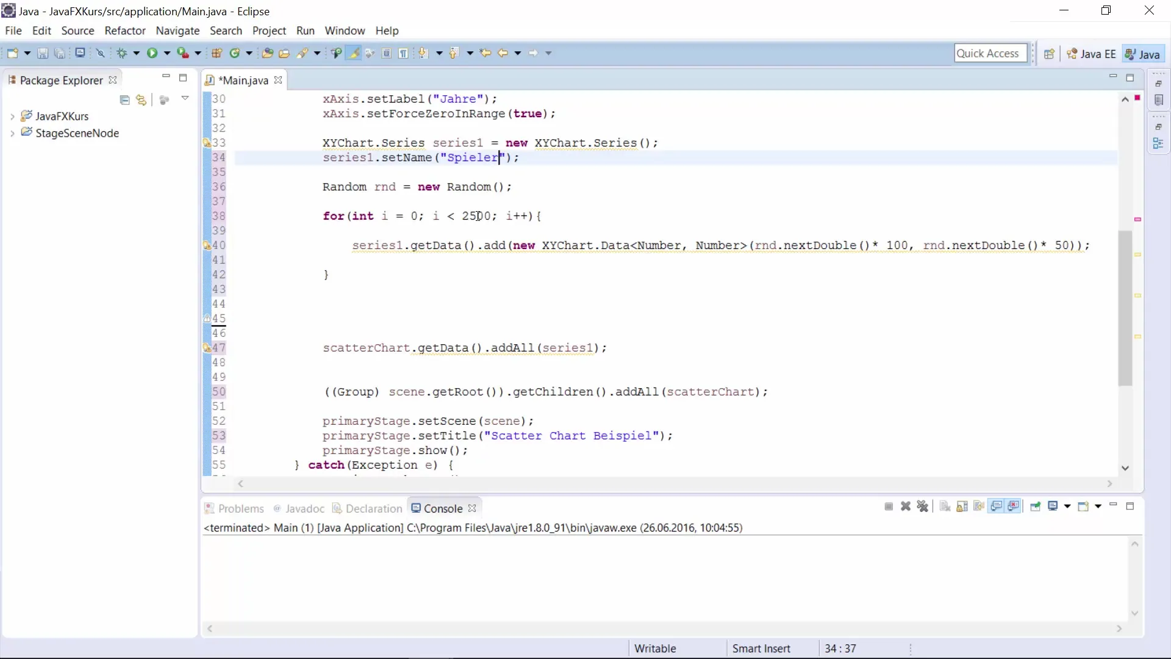The width and height of the screenshot is (1171, 659).
Task: Open the New wizard dropdown arrow
Action: 27,53
